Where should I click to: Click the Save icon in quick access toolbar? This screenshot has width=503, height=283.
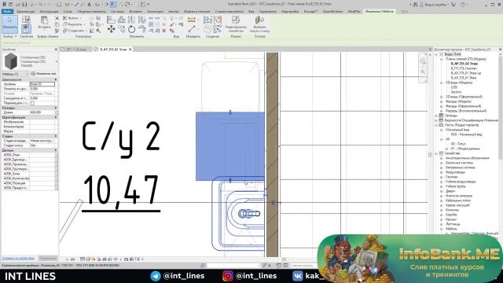coord(24,5)
